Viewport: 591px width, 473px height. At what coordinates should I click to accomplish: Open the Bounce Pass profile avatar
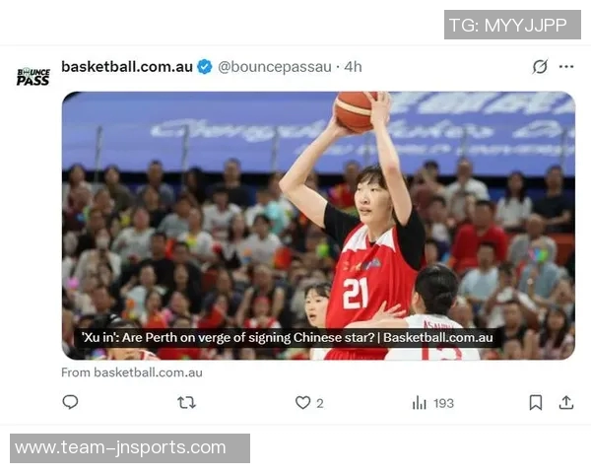(33, 77)
